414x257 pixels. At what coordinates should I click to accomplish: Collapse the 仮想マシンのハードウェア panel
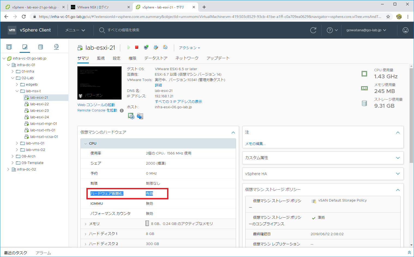click(233, 132)
